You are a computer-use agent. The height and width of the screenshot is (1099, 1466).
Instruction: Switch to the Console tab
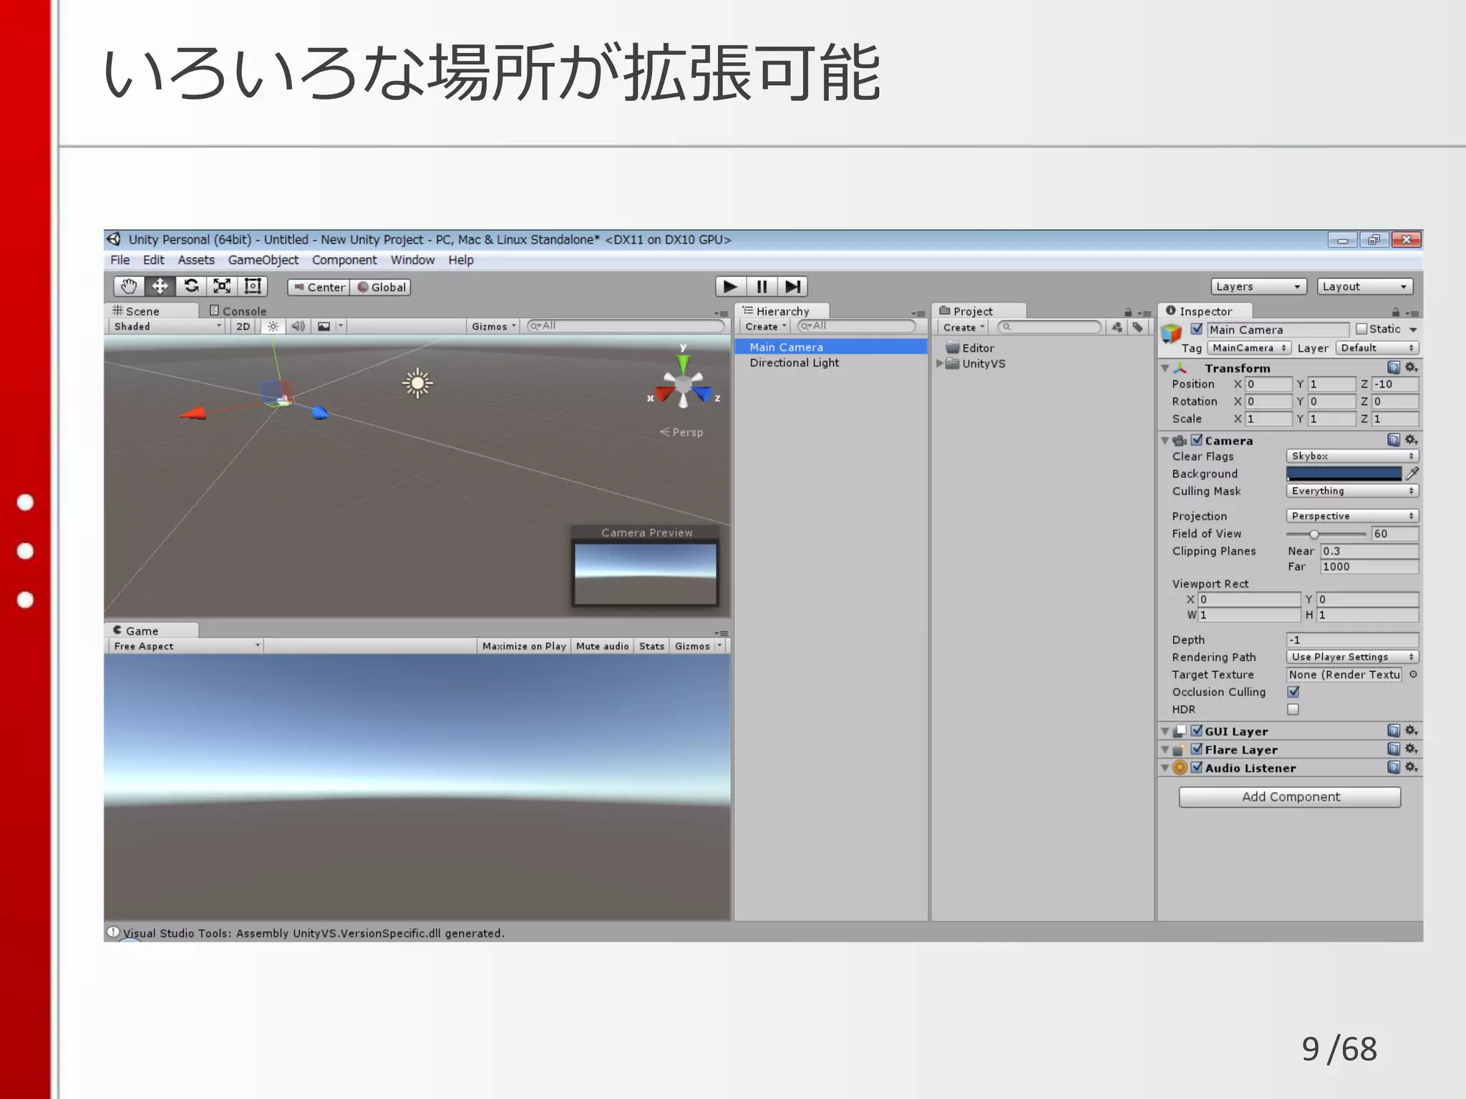click(x=238, y=311)
